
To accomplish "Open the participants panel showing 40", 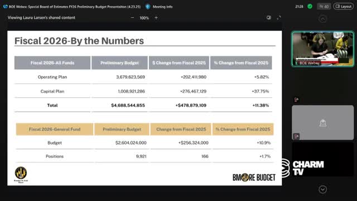I will point(324,6).
